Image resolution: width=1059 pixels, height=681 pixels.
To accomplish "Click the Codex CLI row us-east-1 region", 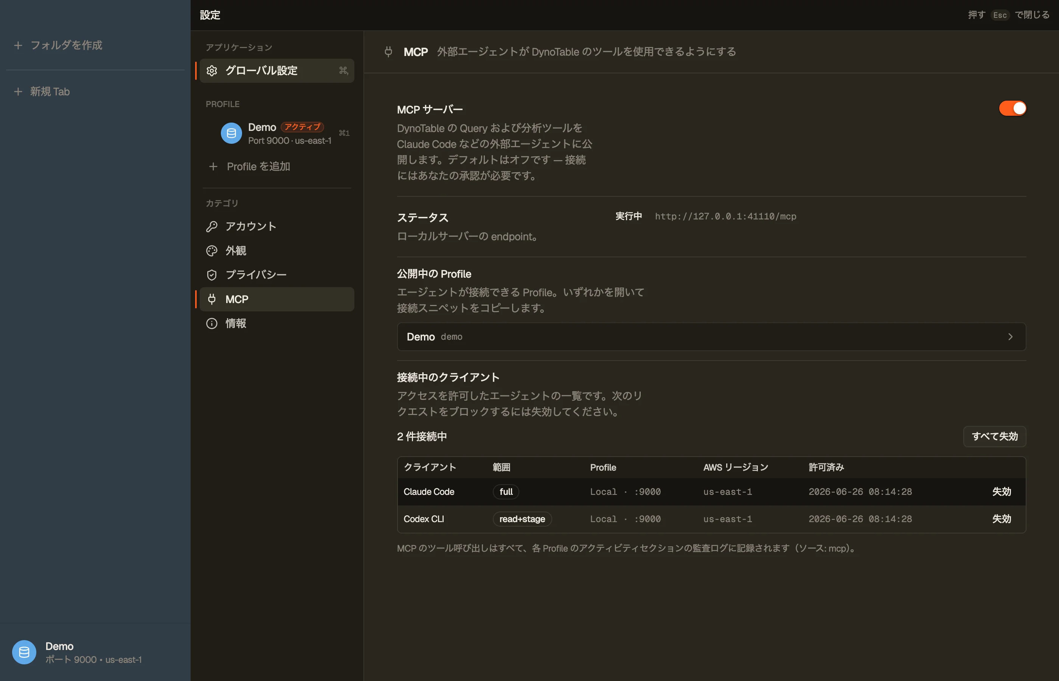I will (728, 519).
